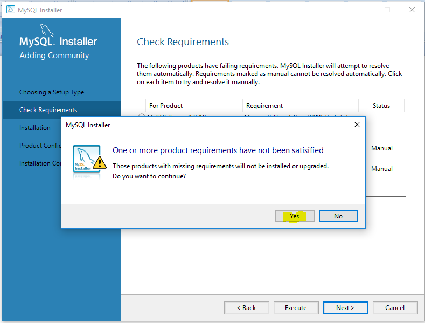
Task: Minimize the MySQL Installer window
Action: pyautogui.click(x=363, y=10)
